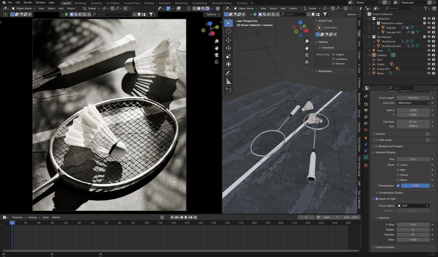Select the Rotate tool in right viewport
This screenshot has height=257, width=438.
pyautogui.click(x=228, y=48)
